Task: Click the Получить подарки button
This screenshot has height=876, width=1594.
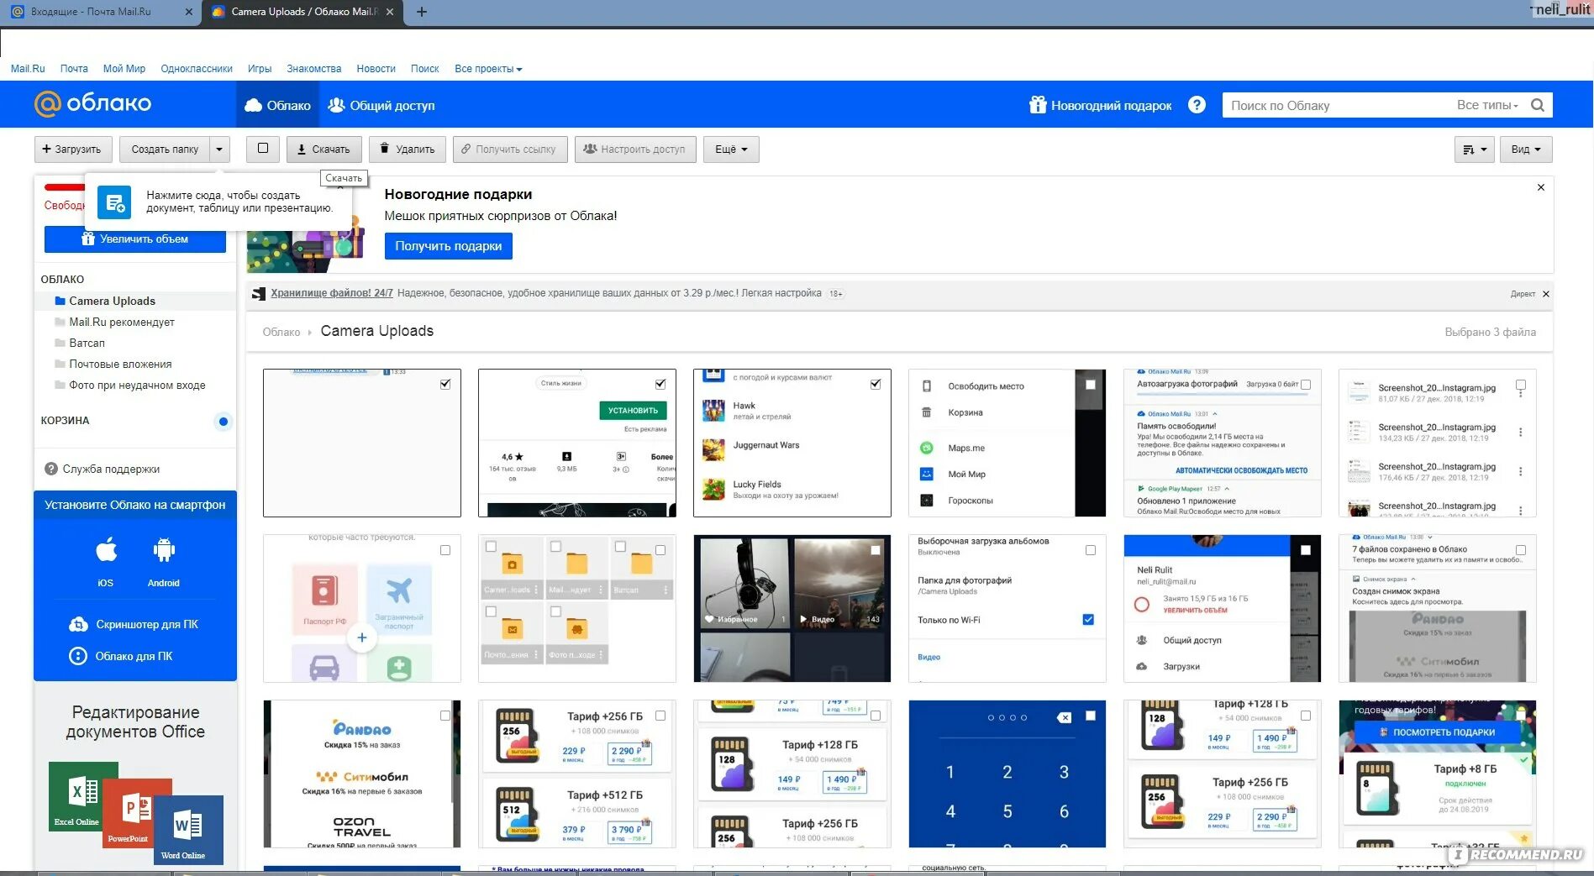Action: [449, 246]
